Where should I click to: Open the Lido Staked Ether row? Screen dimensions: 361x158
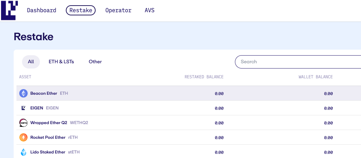[140, 152]
